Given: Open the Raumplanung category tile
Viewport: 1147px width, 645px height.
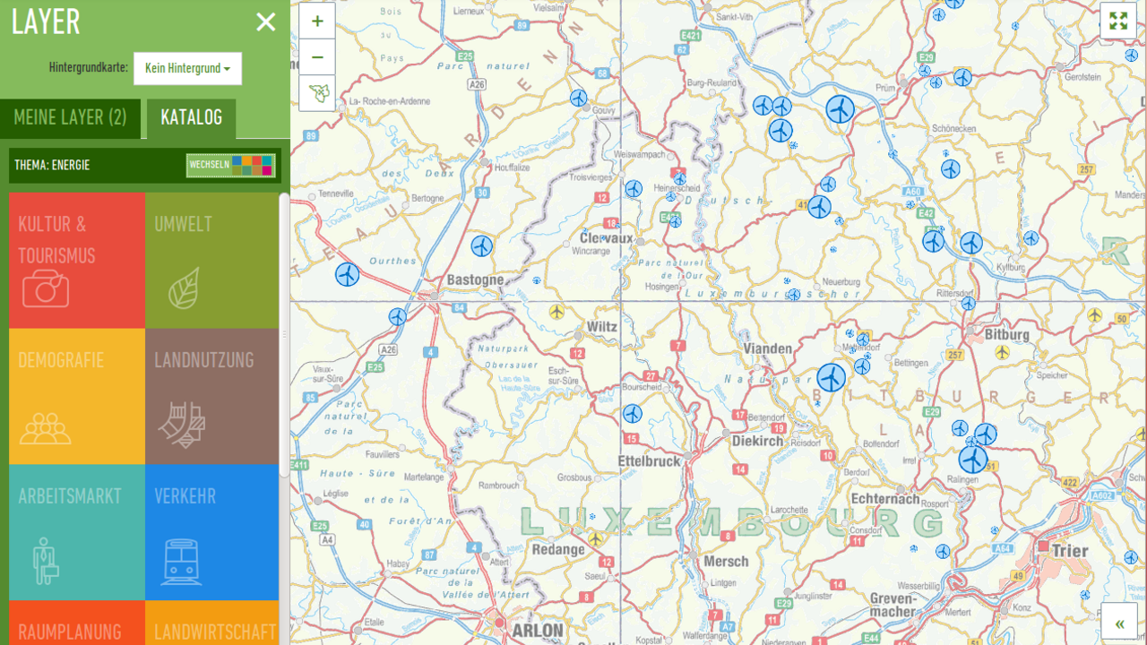Looking at the screenshot, I should [x=77, y=623].
